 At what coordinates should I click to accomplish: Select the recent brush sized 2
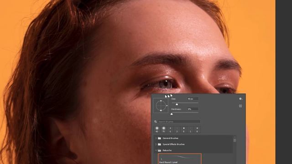click(x=177, y=129)
